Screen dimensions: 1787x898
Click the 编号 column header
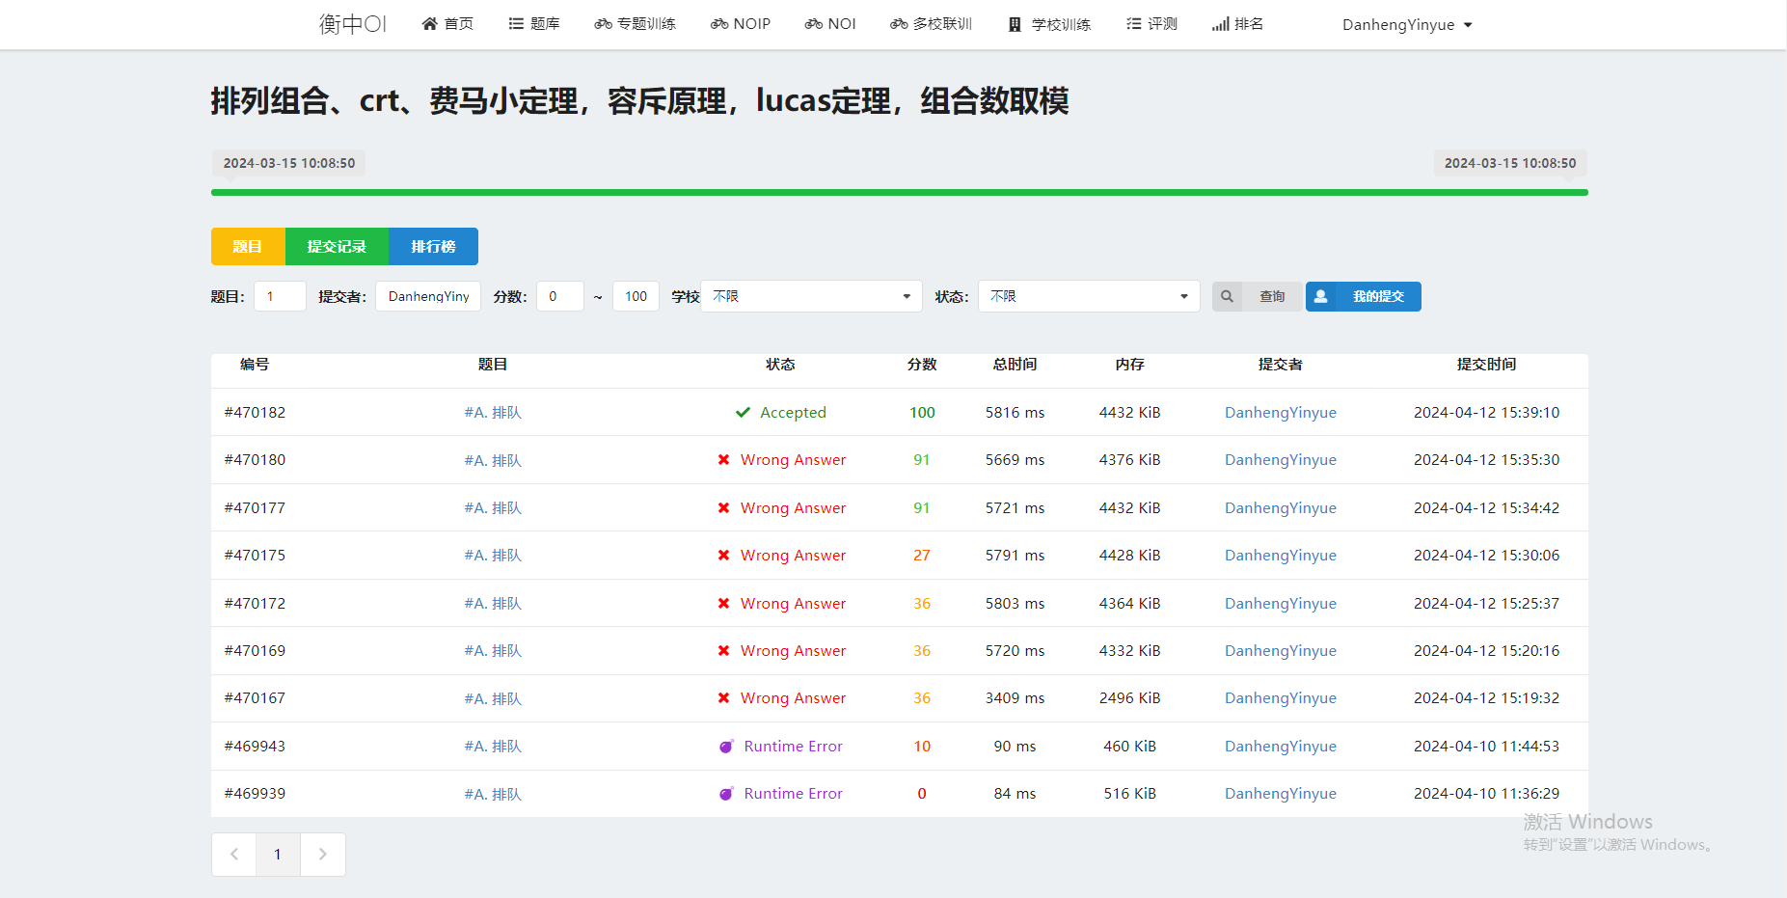255,364
